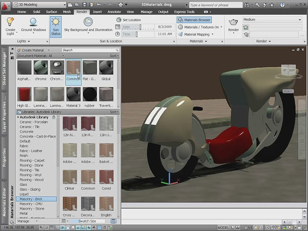Screen dimensions: 308x231
Task: Switch to the Insert ribbon tab
Action: point(97,12)
